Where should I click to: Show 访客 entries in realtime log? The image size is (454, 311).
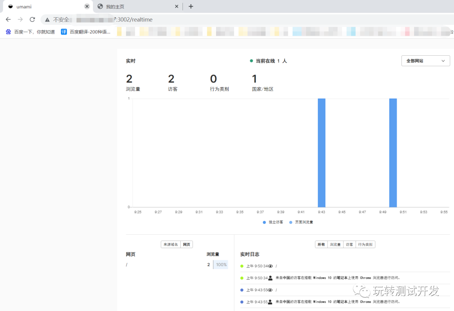(349, 244)
